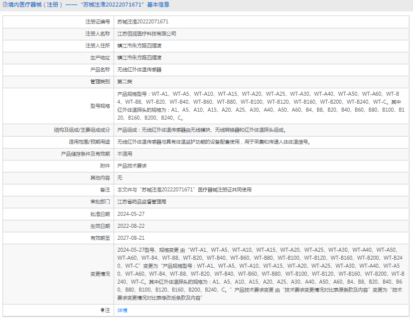This screenshot has width=413, height=319.
Task: Click the 产品名称 label
Action: 100,70
